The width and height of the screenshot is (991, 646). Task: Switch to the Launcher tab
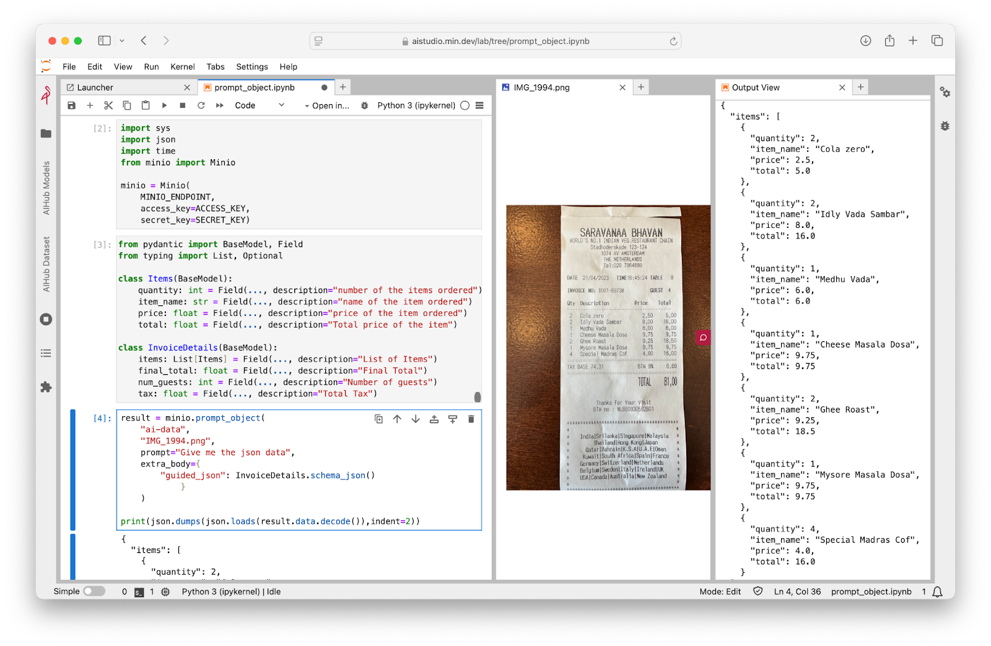pyautogui.click(x=95, y=87)
